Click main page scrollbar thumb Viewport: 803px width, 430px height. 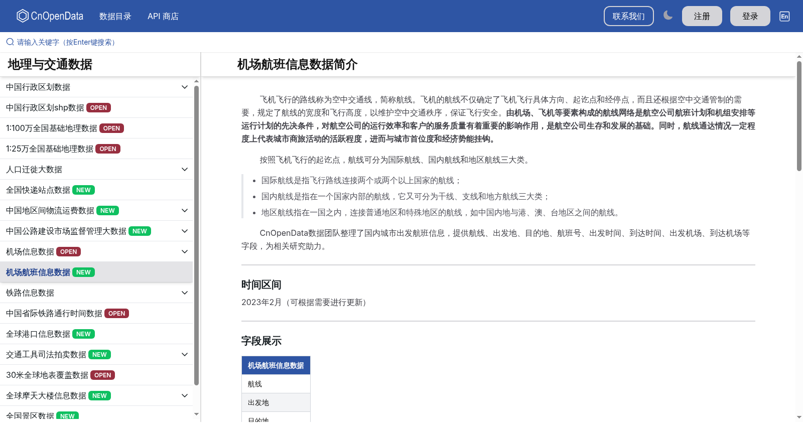pyautogui.click(x=799, y=116)
